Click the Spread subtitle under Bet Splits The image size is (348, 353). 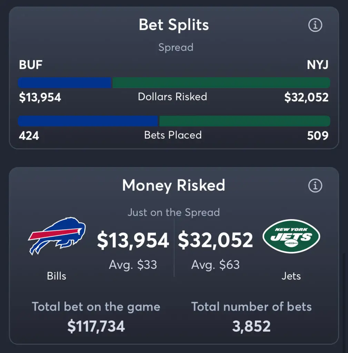coord(176,48)
